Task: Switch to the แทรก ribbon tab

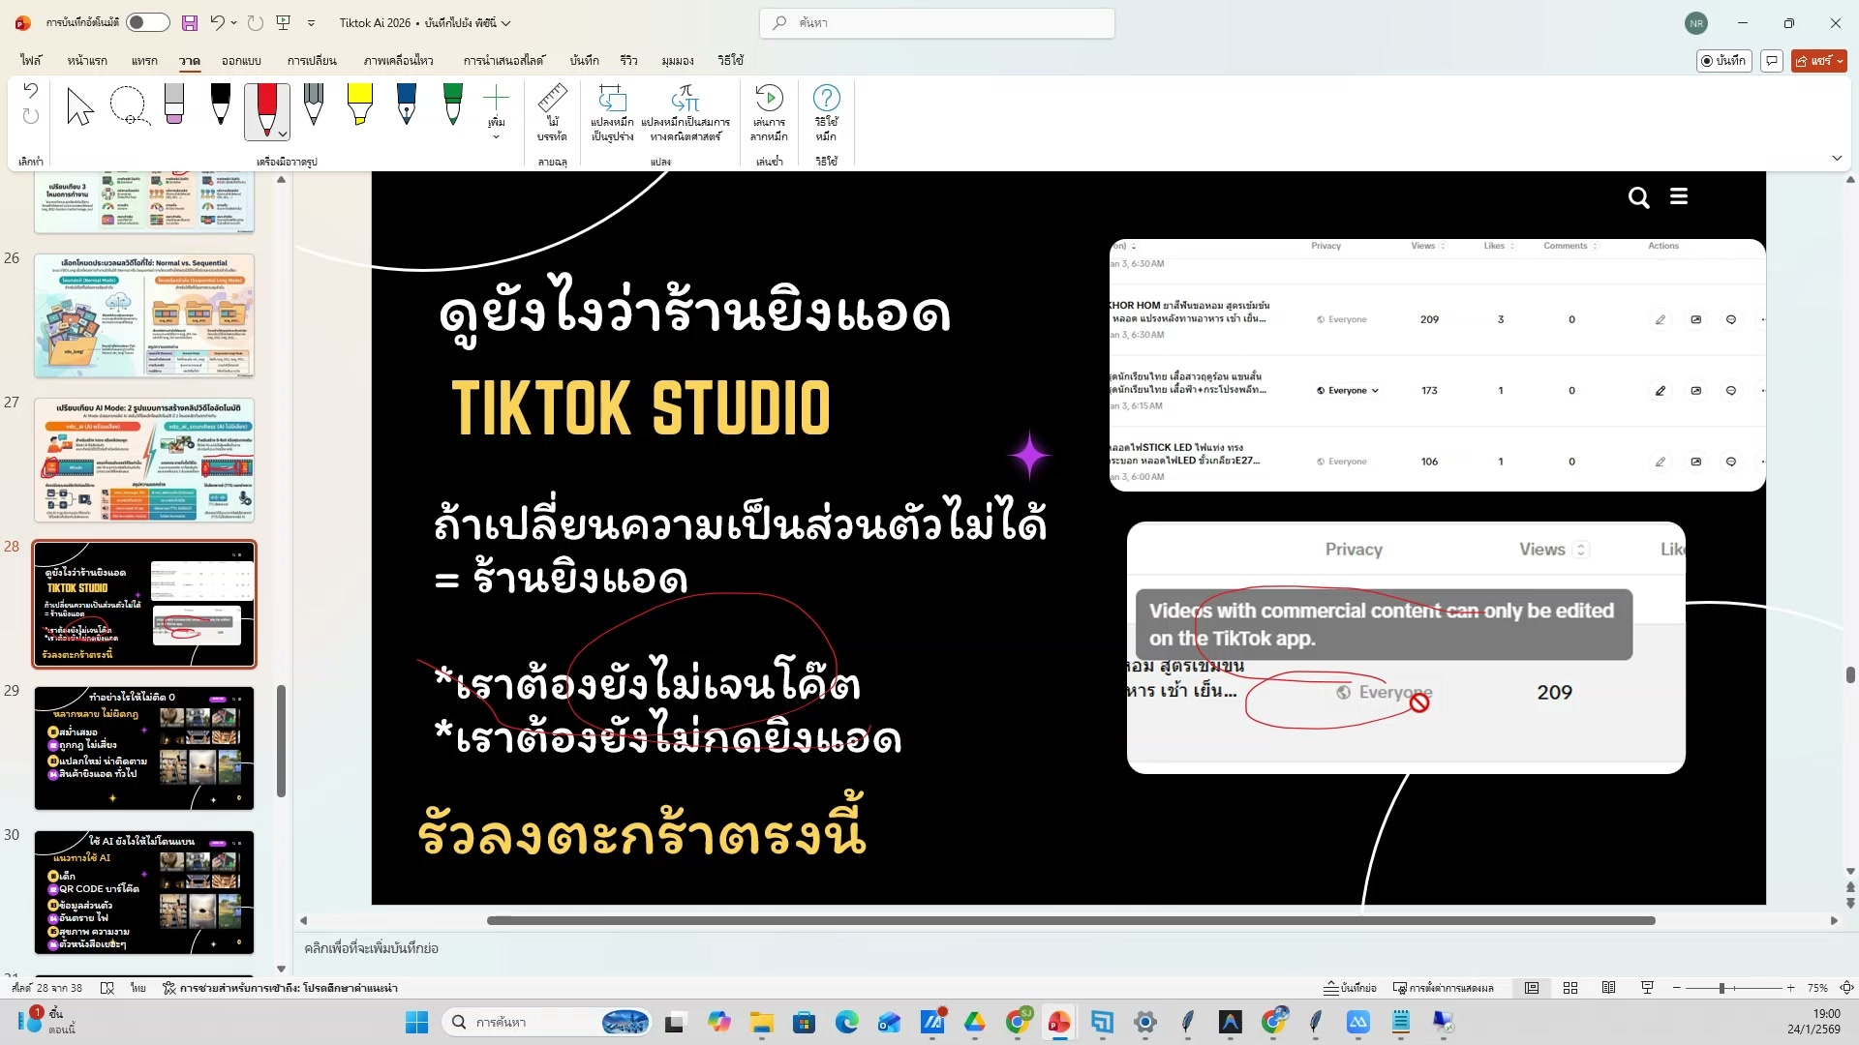Action: [143, 60]
